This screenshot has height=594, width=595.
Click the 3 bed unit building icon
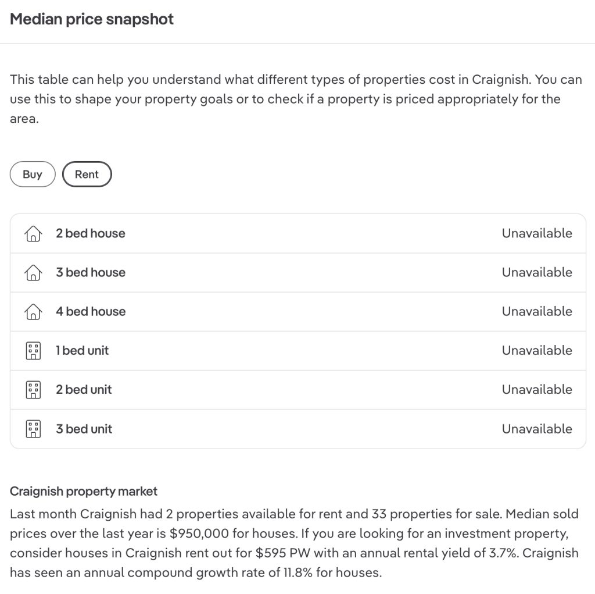point(33,429)
